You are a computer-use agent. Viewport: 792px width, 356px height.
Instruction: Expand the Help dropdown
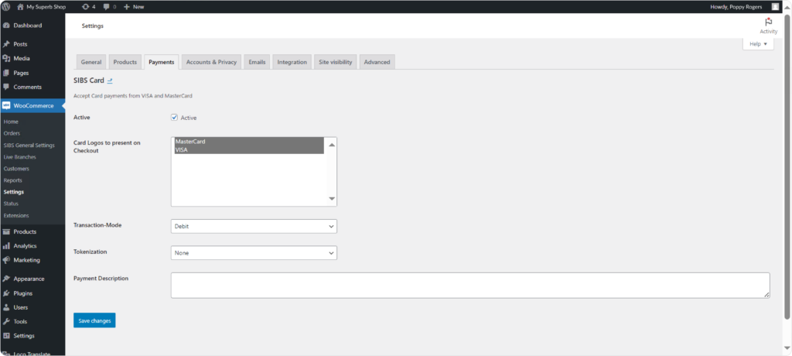tap(758, 44)
